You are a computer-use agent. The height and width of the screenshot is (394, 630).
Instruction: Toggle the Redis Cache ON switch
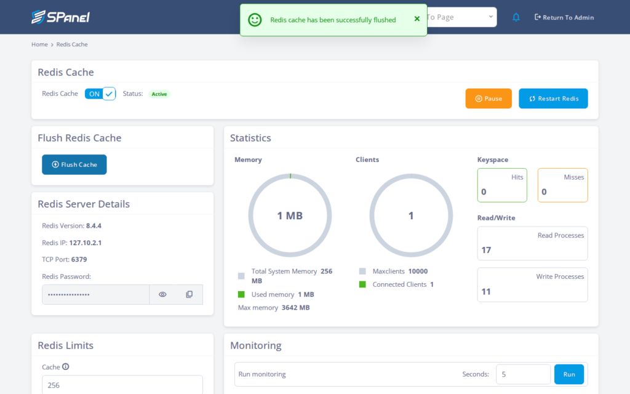(100, 94)
